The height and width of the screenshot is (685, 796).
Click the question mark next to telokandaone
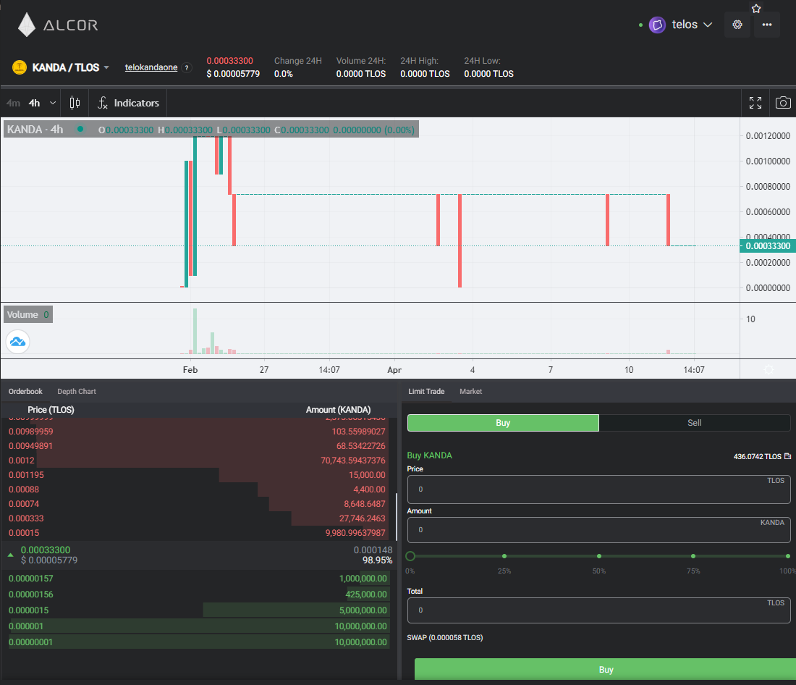187,67
